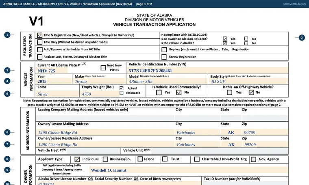Click the 'STATE OF ALASKA' heading
The width and height of the screenshot is (309, 185).
pyautogui.click(x=154, y=15)
